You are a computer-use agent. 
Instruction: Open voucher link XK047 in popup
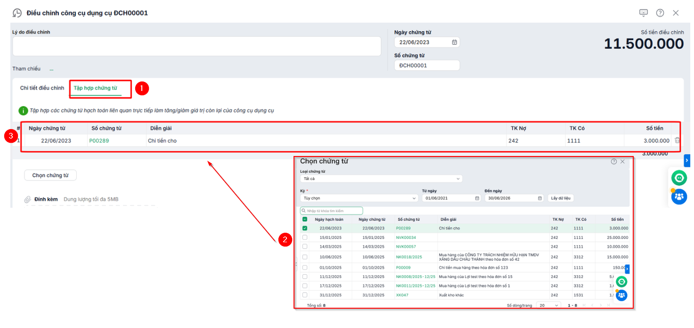402,295
